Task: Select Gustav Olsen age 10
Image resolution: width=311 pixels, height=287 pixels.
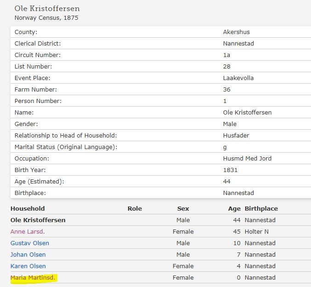Action: pyautogui.click(x=237, y=243)
